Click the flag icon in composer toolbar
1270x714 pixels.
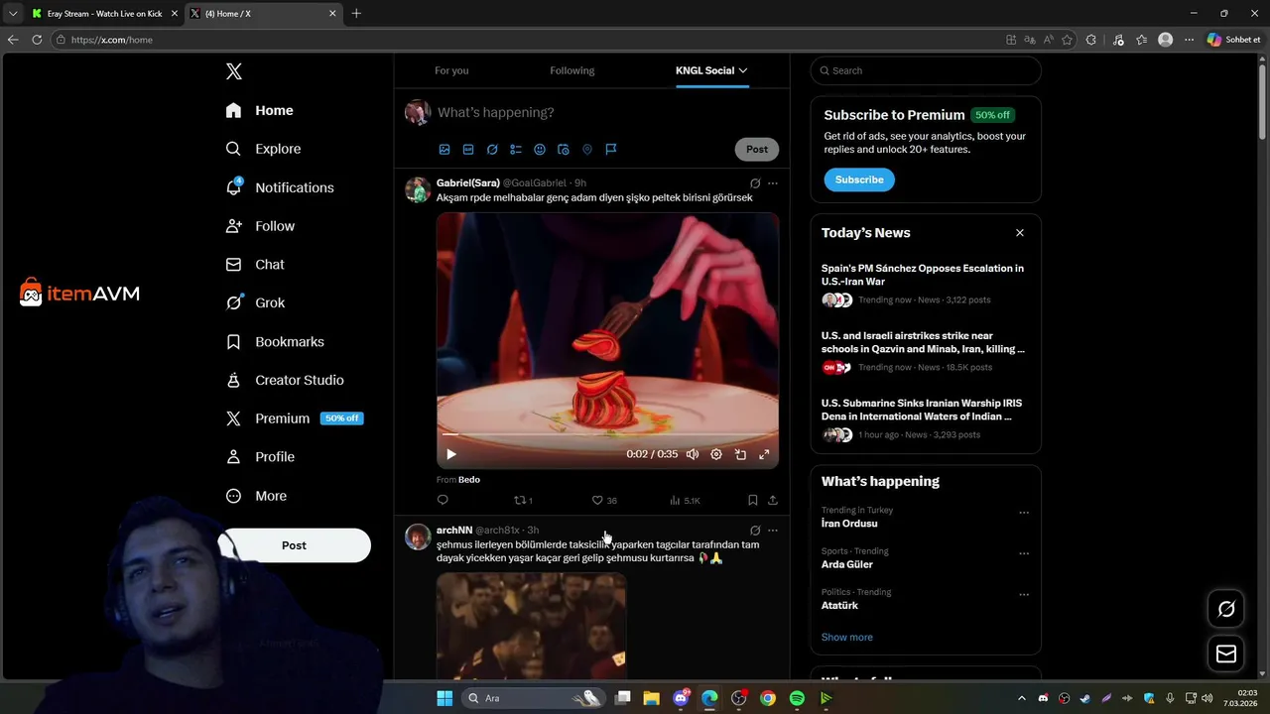pyautogui.click(x=611, y=150)
